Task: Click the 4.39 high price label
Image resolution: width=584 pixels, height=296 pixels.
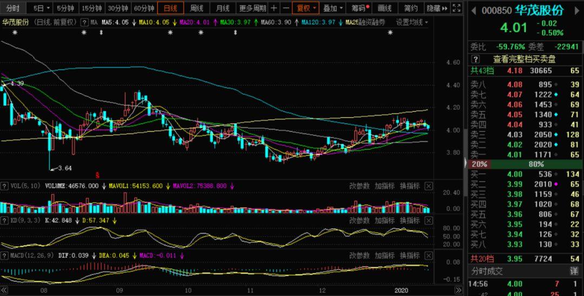Action: 17,83
